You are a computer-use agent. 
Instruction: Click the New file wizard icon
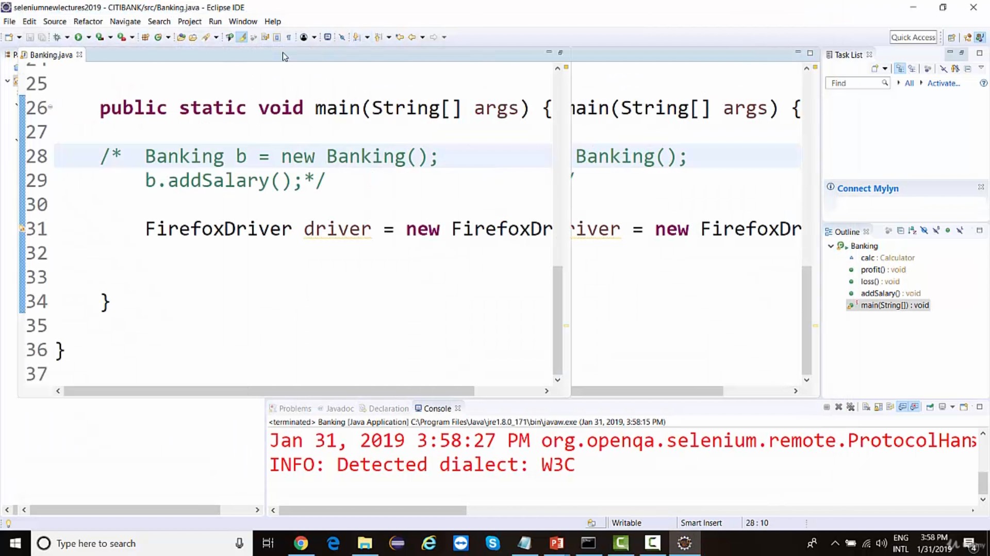9,37
